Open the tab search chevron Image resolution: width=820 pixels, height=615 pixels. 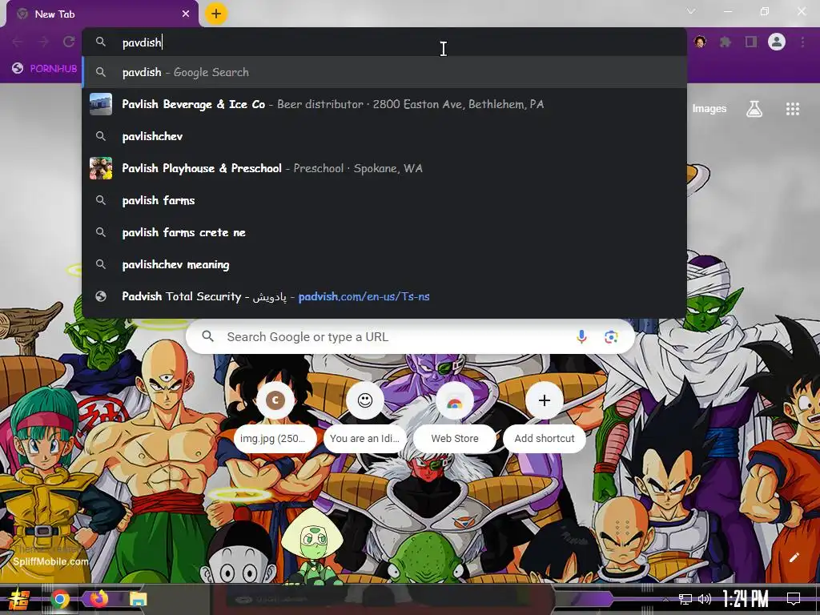pos(691,11)
